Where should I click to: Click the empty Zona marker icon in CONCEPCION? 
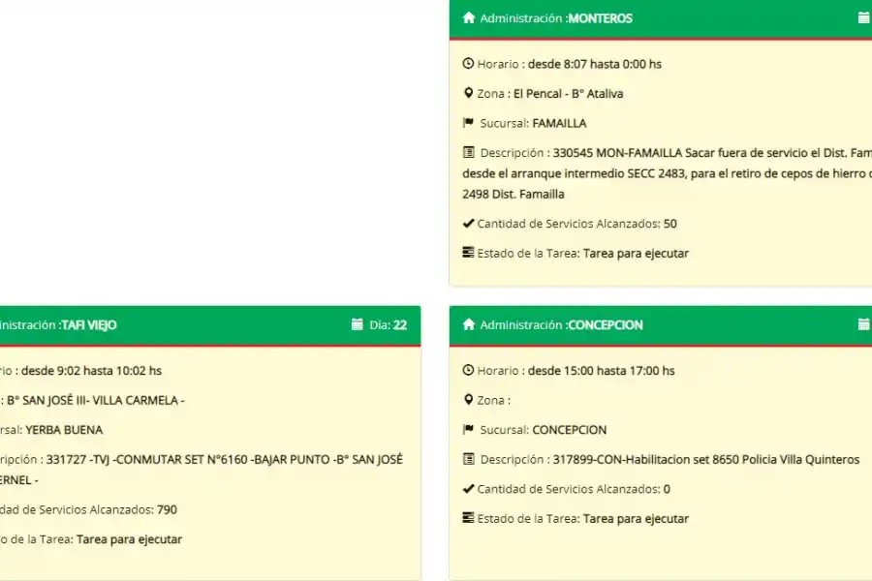pyautogui.click(x=469, y=400)
